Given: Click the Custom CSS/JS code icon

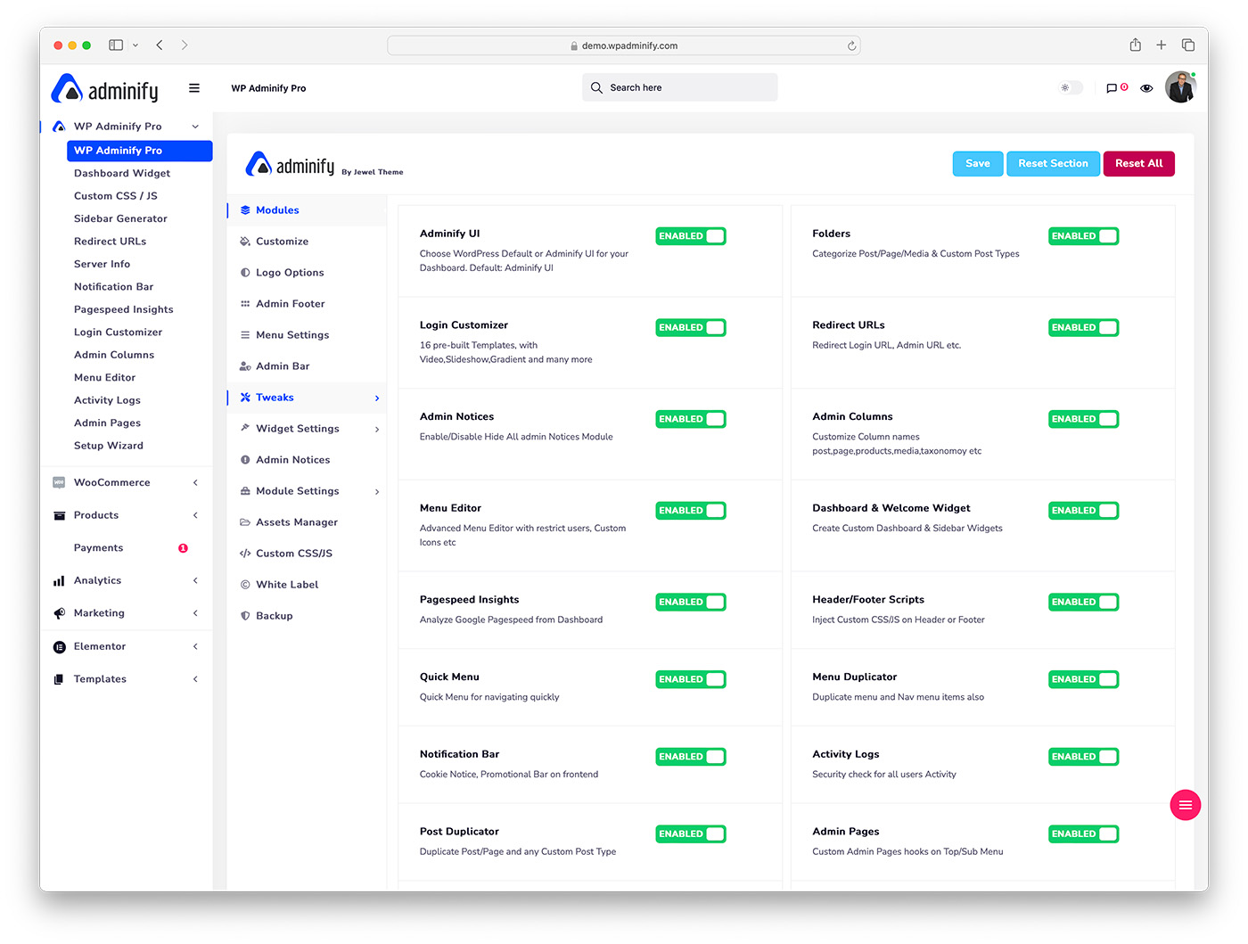Looking at the screenshot, I should pyautogui.click(x=245, y=554).
